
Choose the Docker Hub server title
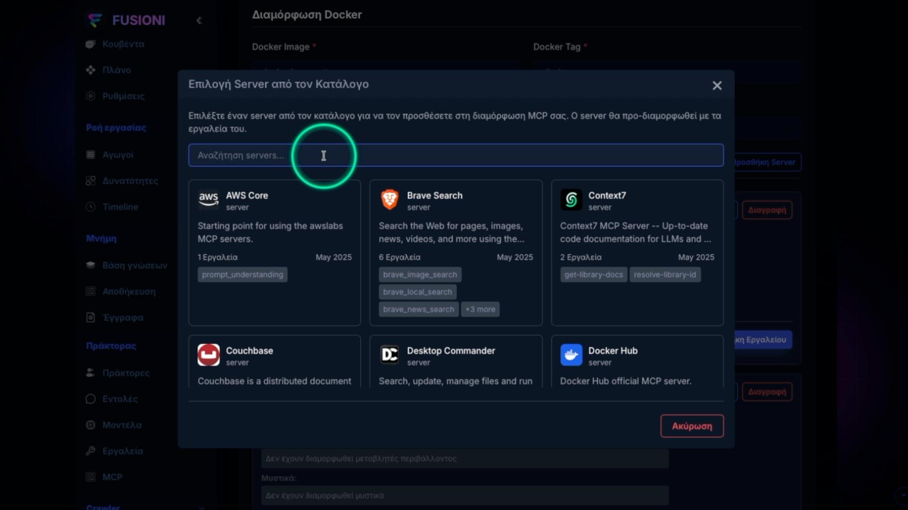613,350
